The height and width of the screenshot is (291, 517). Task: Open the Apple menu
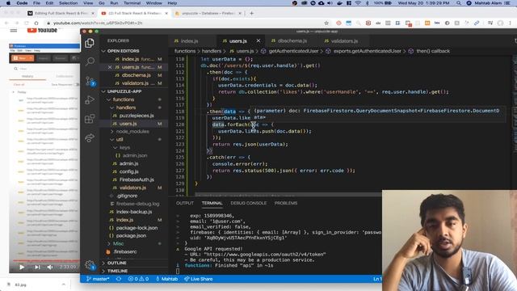click(8, 3)
